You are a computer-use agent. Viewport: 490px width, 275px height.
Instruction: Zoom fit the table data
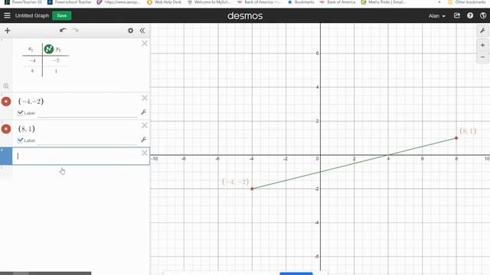coord(6,86)
